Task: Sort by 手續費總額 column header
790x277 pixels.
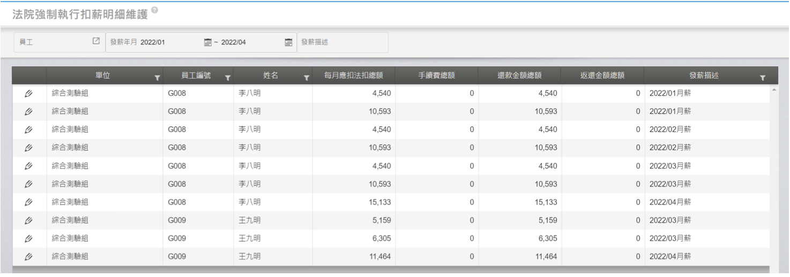Action: tap(437, 76)
